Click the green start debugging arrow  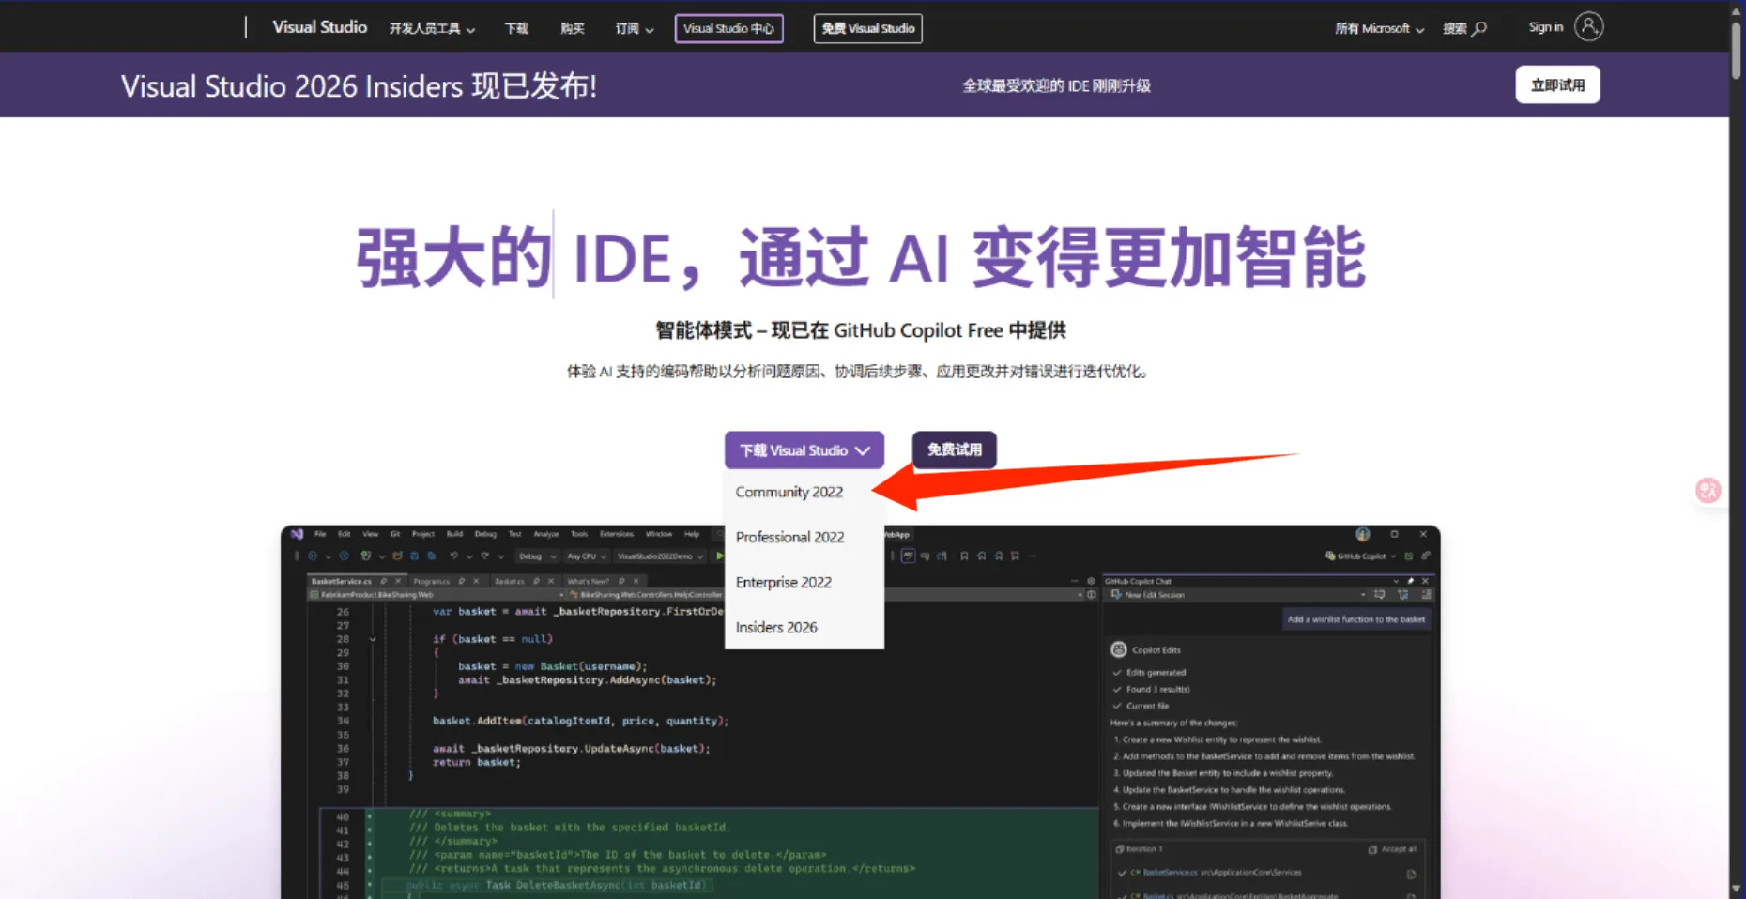720,556
